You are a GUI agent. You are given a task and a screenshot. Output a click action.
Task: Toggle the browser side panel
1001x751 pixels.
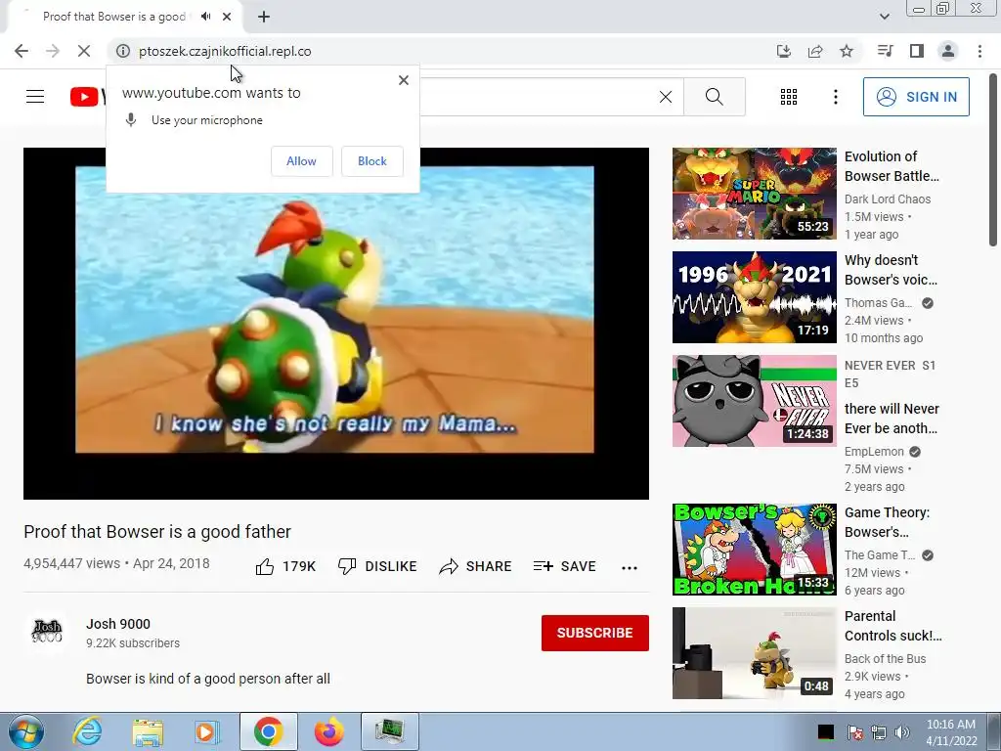917,51
